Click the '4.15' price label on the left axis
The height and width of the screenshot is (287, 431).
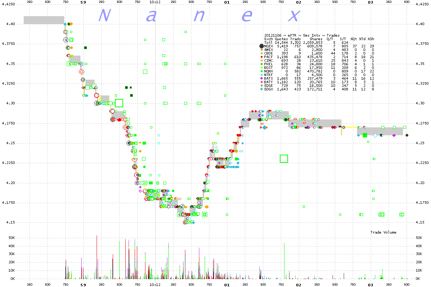11,222
